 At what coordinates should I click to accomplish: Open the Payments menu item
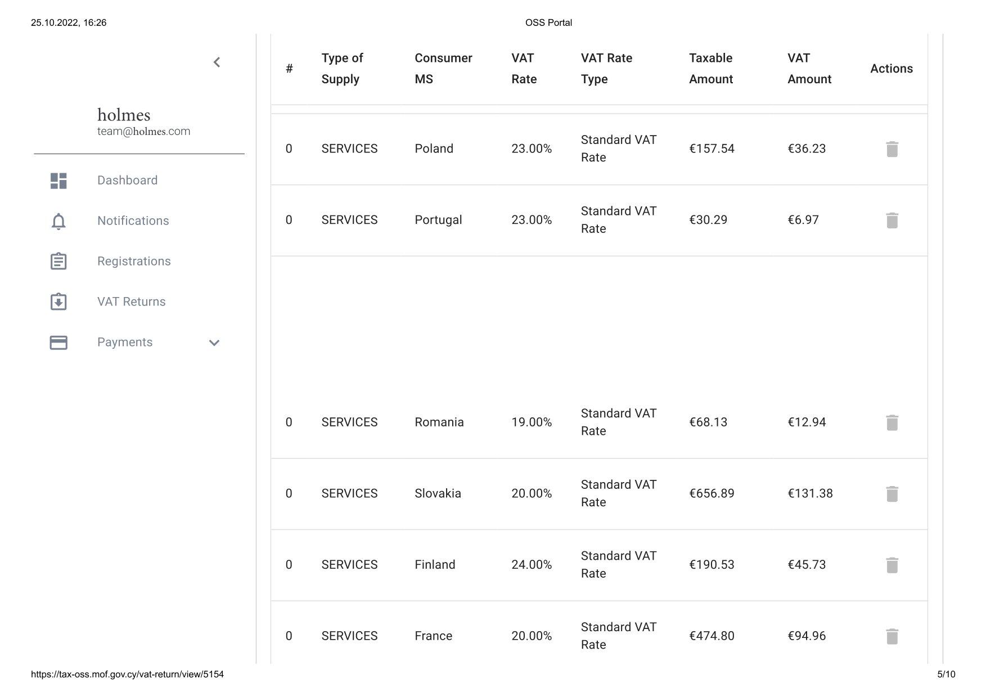(125, 342)
